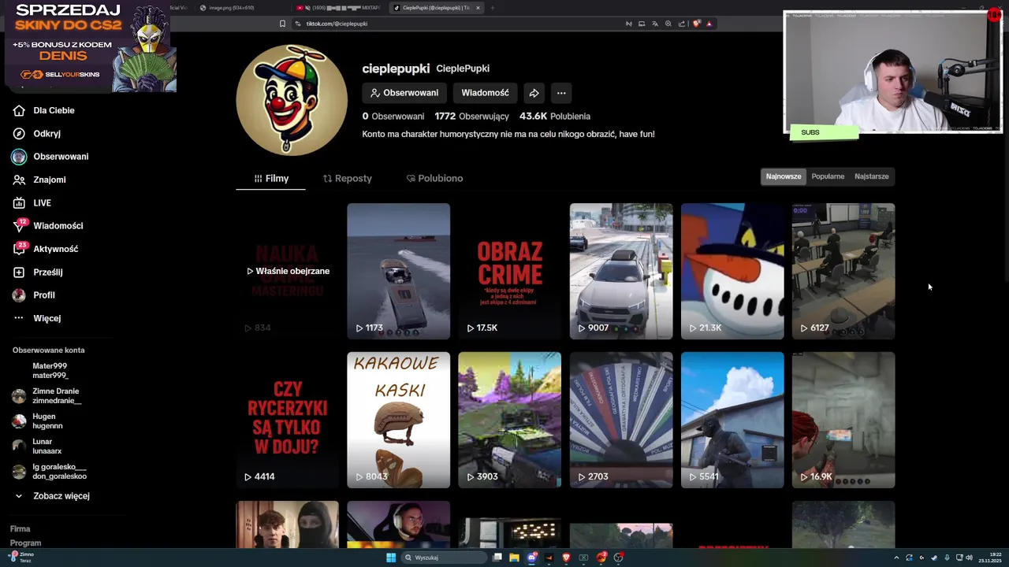Open Zimne Dranie followed account
The image size is (1009, 567).
tap(47, 396)
